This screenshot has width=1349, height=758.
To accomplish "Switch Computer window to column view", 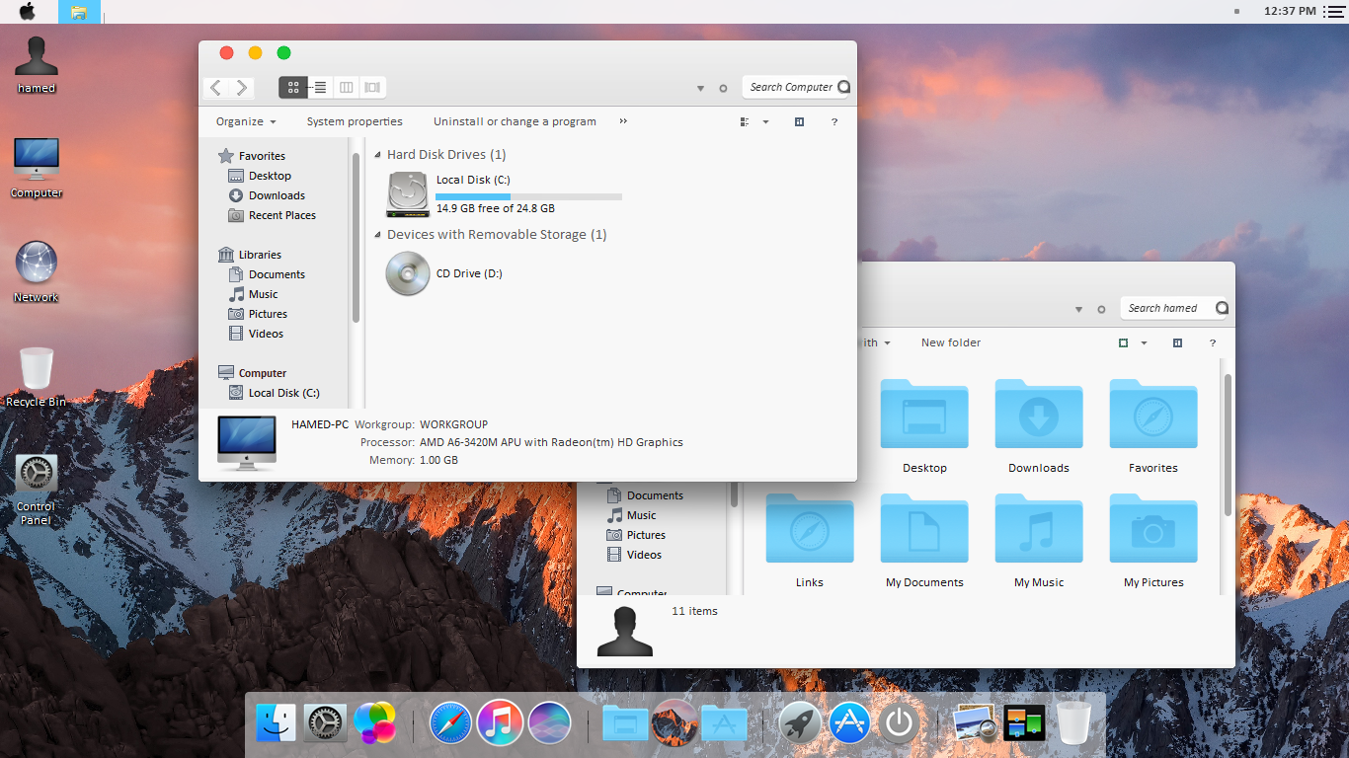I will [x=347, y=88].
